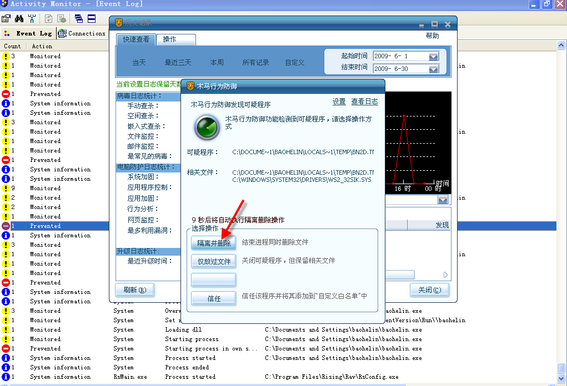The height and width of the screenshot is (386, 567).
Task: Click warning icon of 'Set r...' Monitored row
Action: click(6, 321)
